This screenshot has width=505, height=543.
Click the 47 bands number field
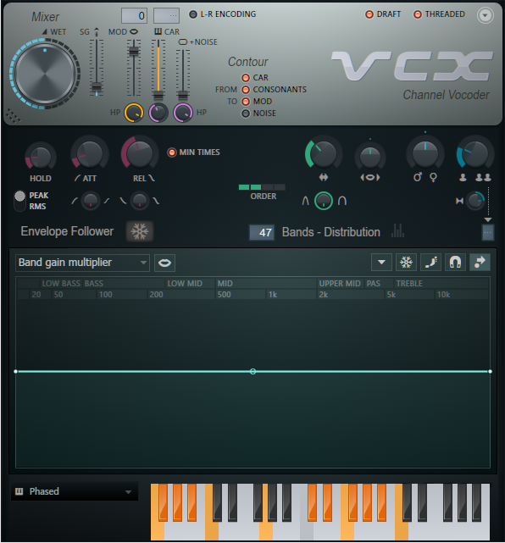click(262, 232)
